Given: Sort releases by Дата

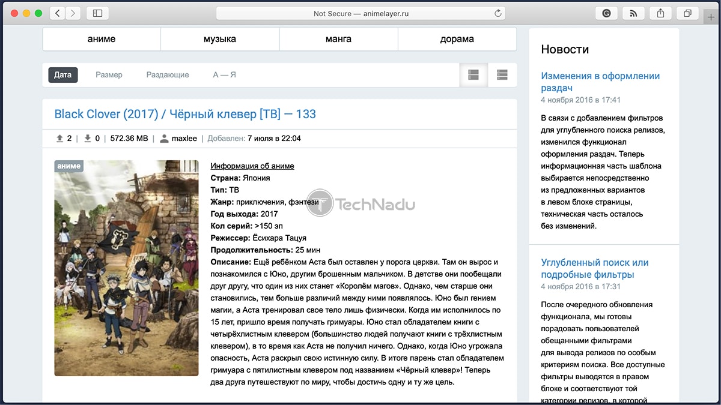Looking at the screenshot, I should pos(63,75).
